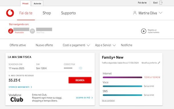Expand the App e Servizi dropdown arrow

114,45
